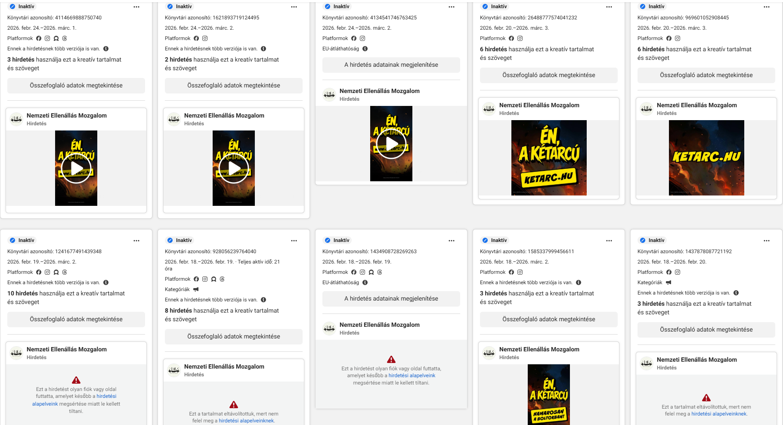The image size is (783, 425).
Task: Click Összefoglaló adatok megtekintése for ad 1585337999456611
Action: [548, 319]
